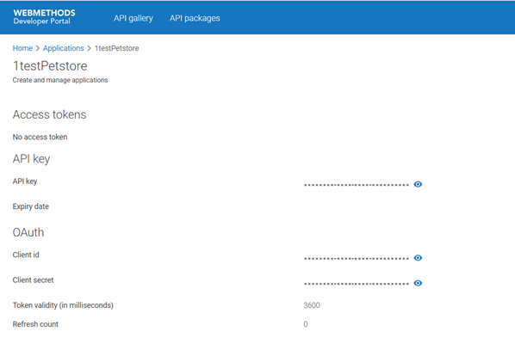
Task: Click the webMethods Developer Portal logo
Action: point(44,16)
